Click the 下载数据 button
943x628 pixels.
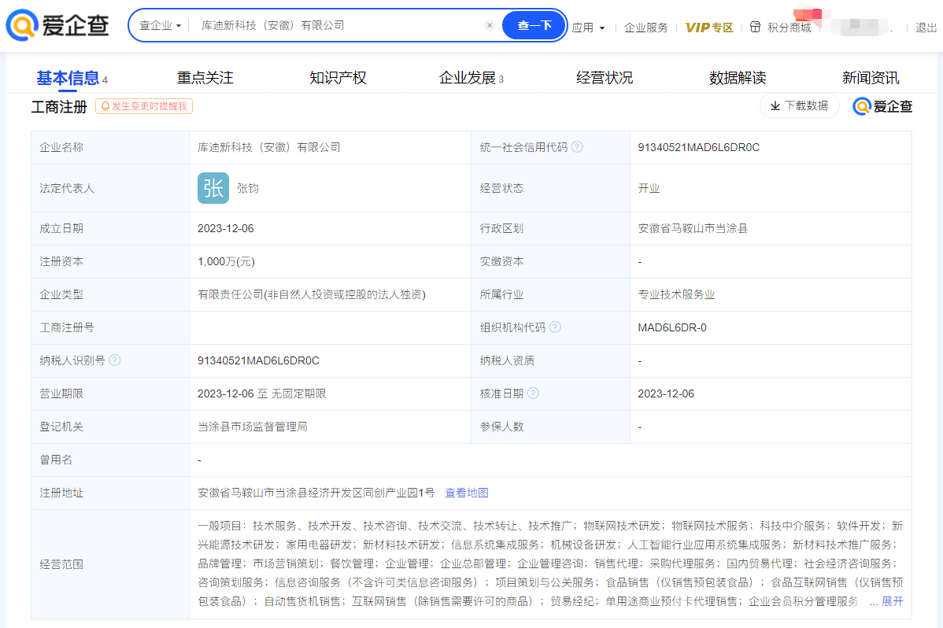click(799, 106)
